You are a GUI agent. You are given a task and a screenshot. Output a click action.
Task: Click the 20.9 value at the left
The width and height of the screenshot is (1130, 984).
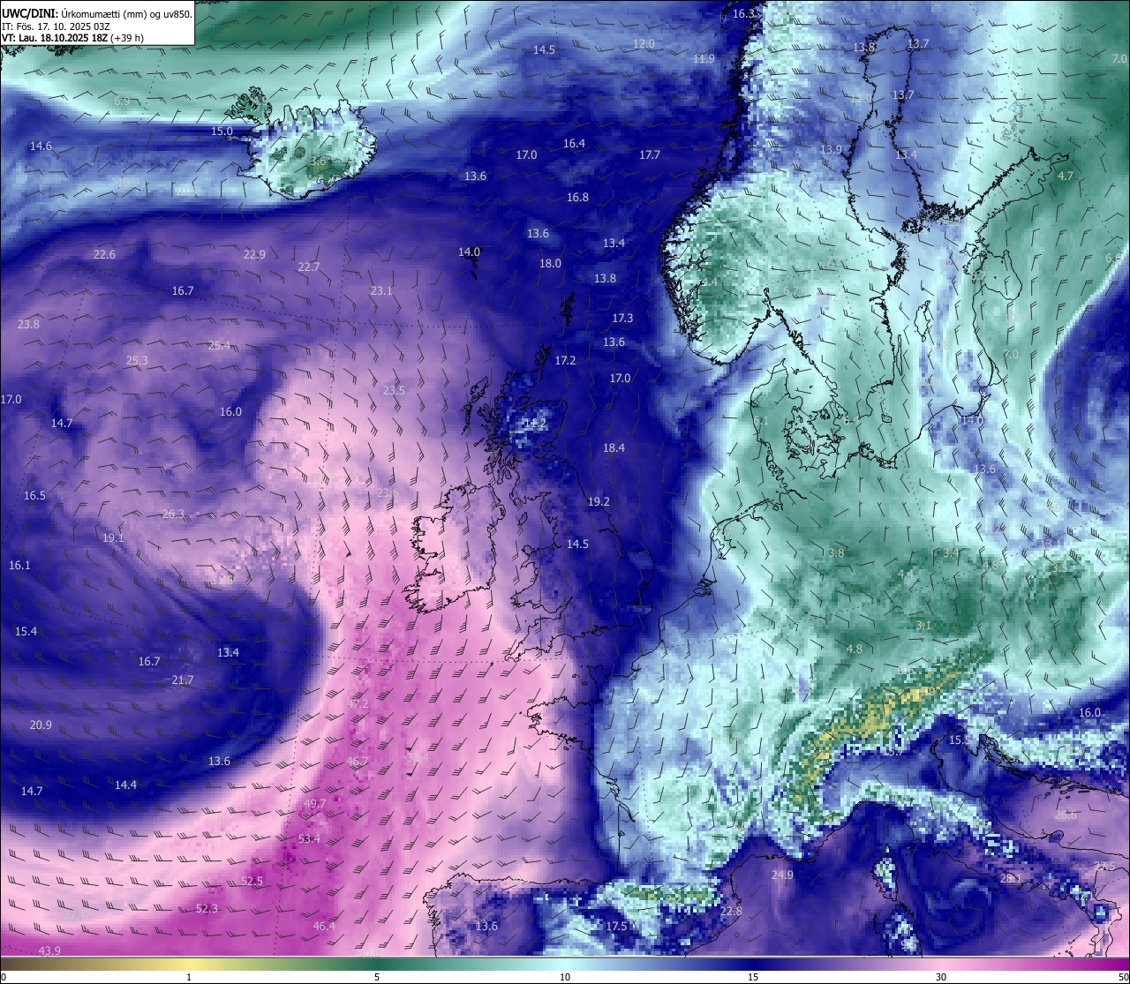pos(41,725)
